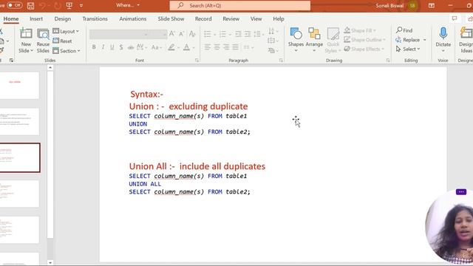
Task: Click the Comments icon in ribbon corner
Action: click(x=455, y=18)
